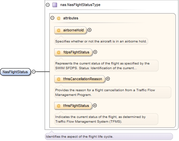The height and width of the screenshot is (141, 179).
Task: Select the NasFlightStatus element box
Action: [15, 72]
